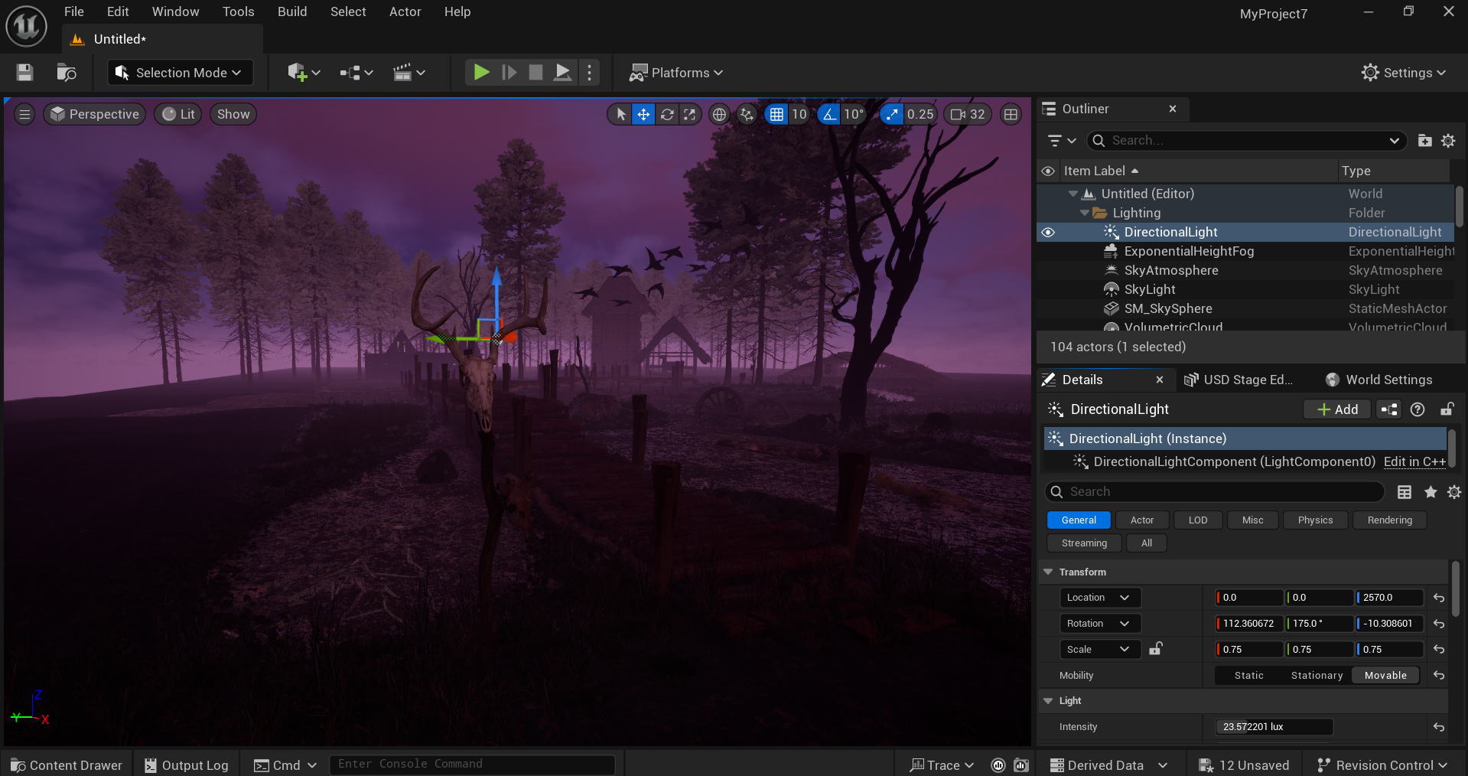Open the Content Drawer

tap(67, 765)
